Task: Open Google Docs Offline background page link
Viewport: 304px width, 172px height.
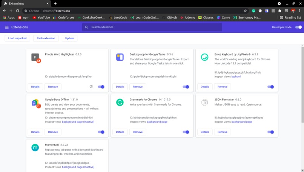Action: (x=78, y=122)
